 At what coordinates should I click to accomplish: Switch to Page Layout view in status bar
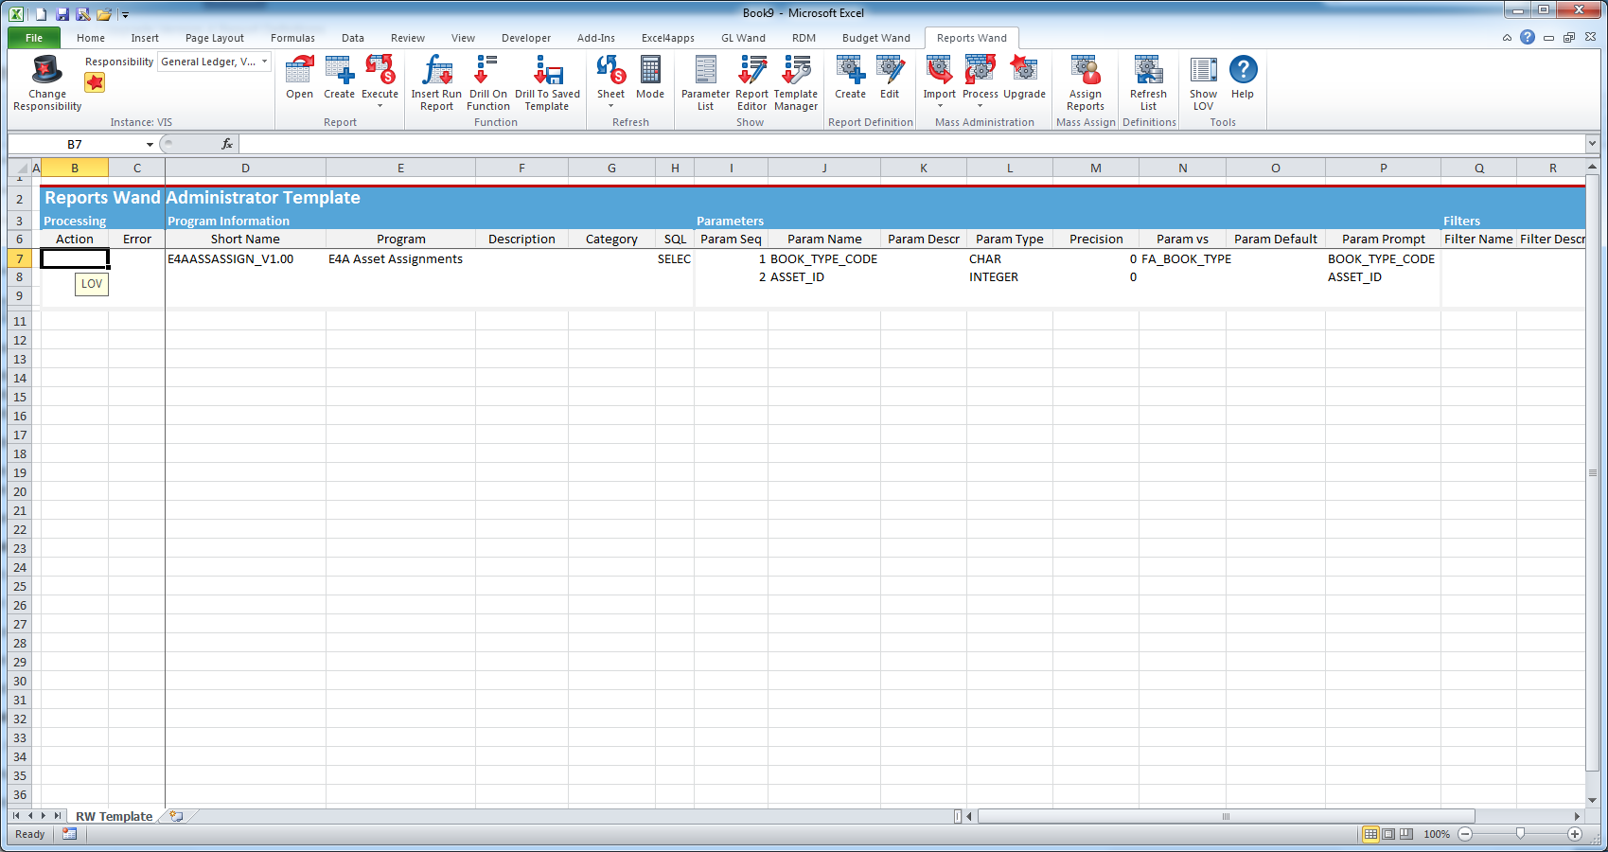point(1388,834)
